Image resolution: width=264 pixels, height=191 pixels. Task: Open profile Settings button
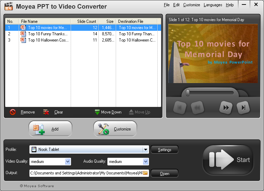[x=165, y=149]
